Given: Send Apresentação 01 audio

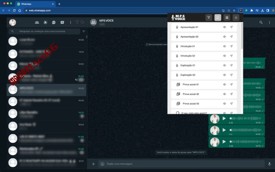Looking at the screenshot, I should click(231, 27).
